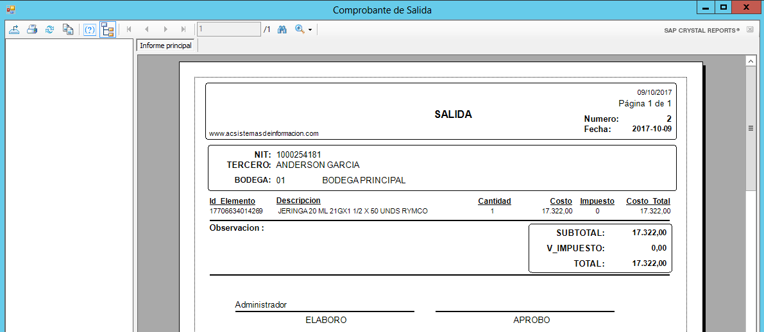Screen dimensions: 764x332
Task: Close the current report view tab
Action: pyautogui.click(x=750, y=29)
